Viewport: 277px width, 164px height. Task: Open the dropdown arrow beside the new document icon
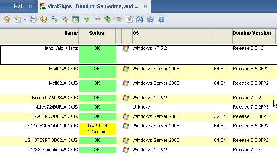point(25,19)
